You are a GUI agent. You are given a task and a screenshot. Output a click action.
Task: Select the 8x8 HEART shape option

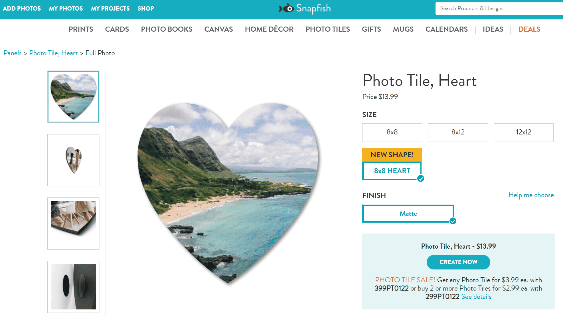(392, 171)
